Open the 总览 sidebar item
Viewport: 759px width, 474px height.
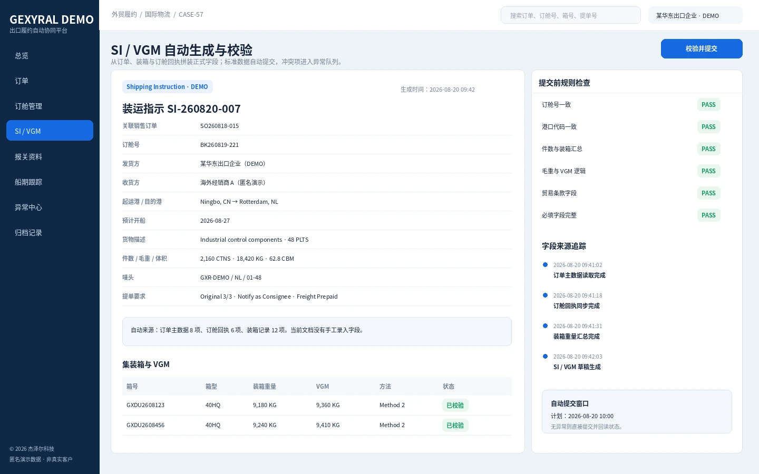tap(50, 55)
